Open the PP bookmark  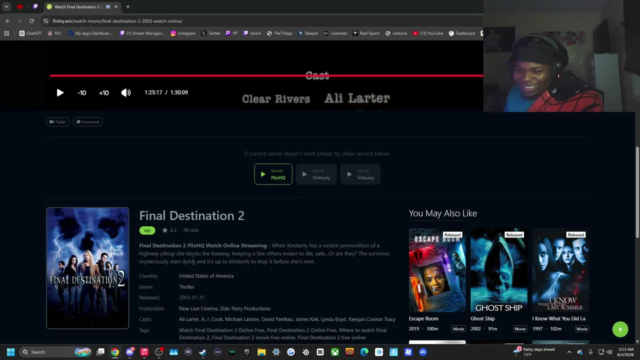point(231,33)
